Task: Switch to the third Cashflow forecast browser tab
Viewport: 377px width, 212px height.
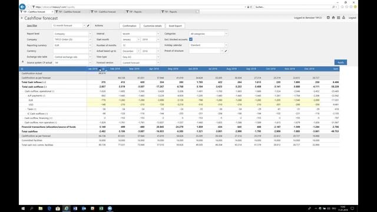Action: click(x=107, y=12)
